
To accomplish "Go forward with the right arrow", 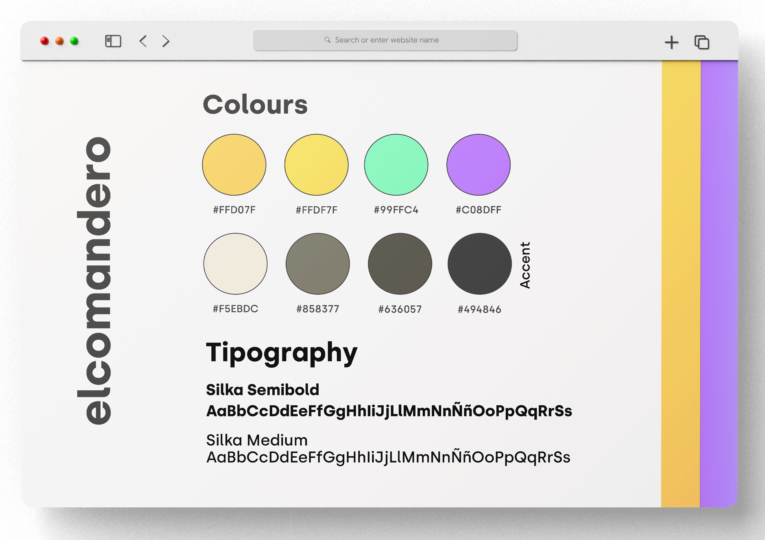I will click(x=166, y=41).
